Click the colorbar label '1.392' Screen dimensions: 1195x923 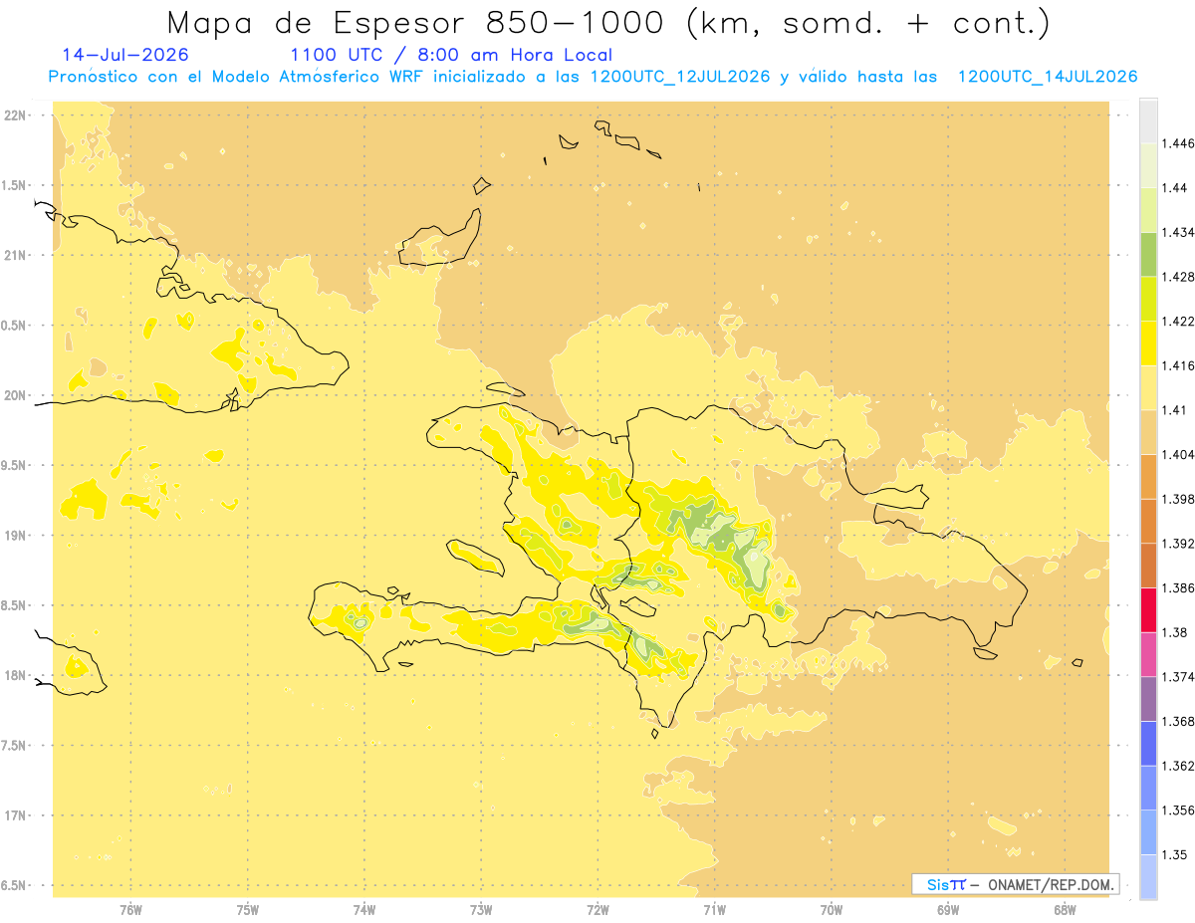[x=1178, y=544]
